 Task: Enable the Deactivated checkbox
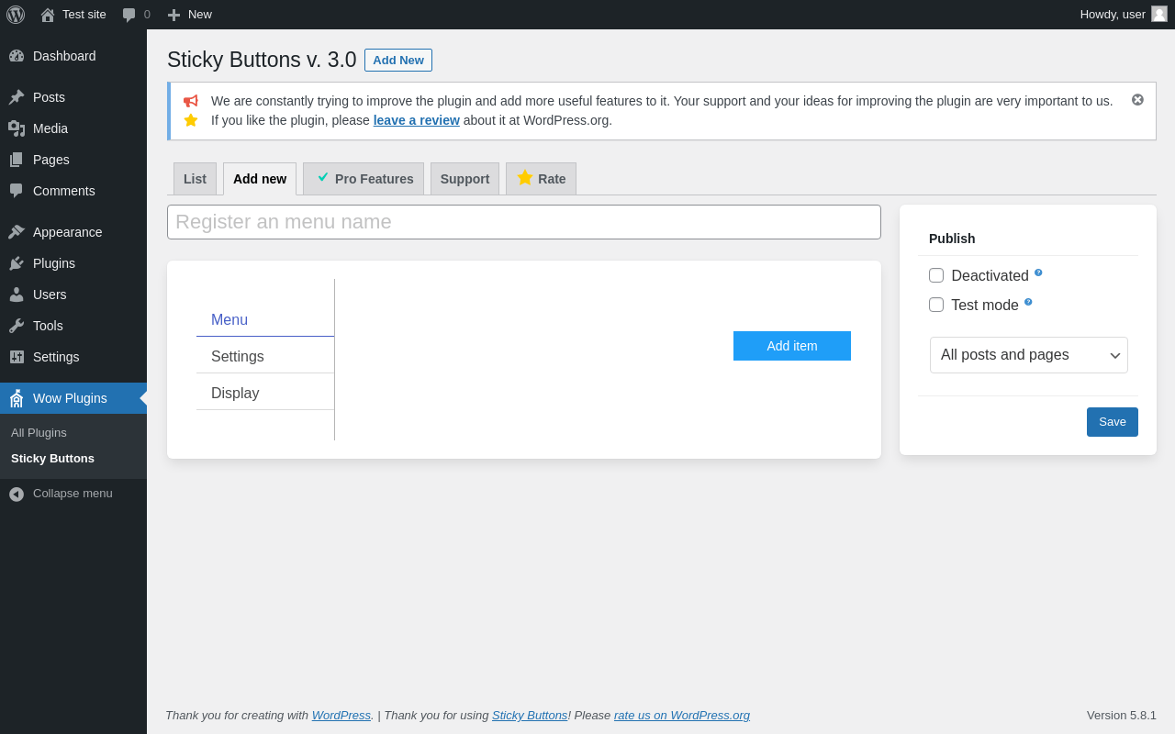tap(936, 275)
